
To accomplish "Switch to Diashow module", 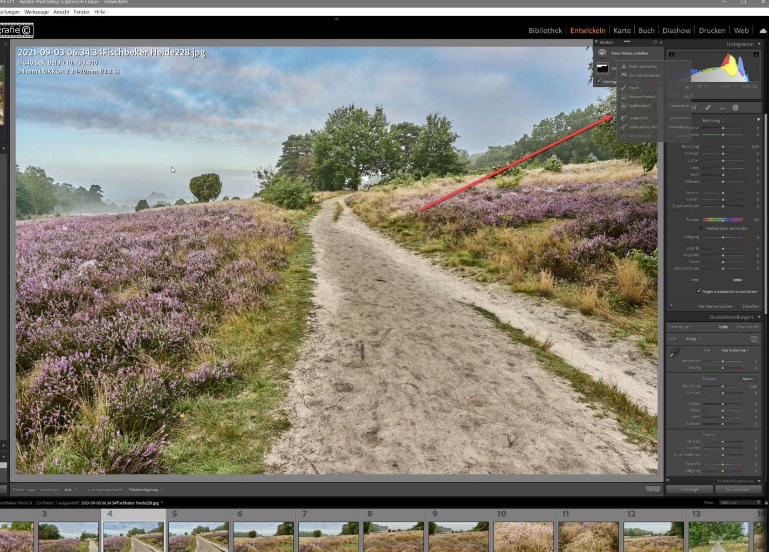I will pos(676,31).
